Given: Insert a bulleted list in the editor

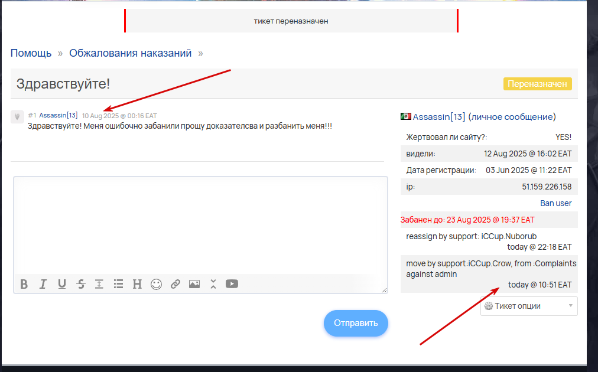Looking at the screenshot, I should (x=118, y=284).
